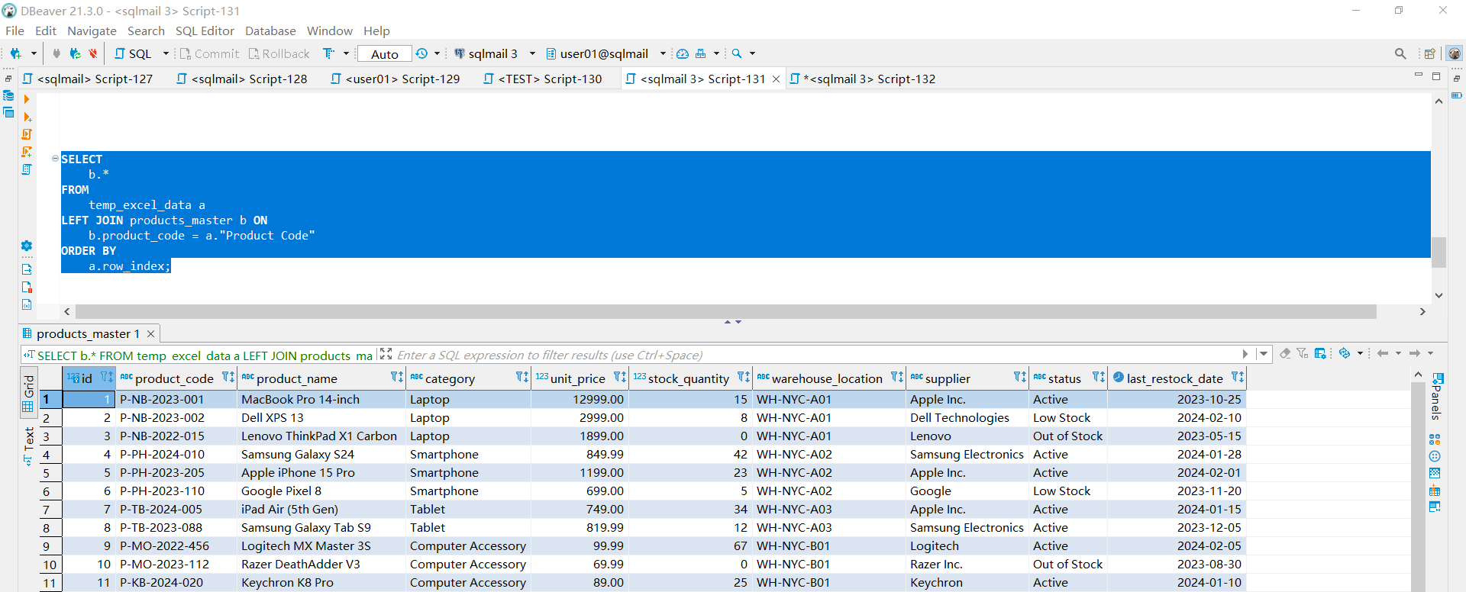Open the SQL Editor menu

(x=205, y=31)
